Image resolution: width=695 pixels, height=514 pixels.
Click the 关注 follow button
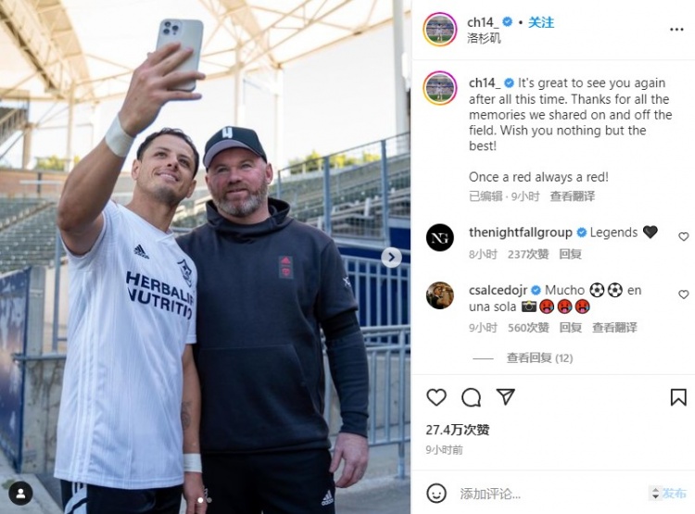tap(541, 22)
